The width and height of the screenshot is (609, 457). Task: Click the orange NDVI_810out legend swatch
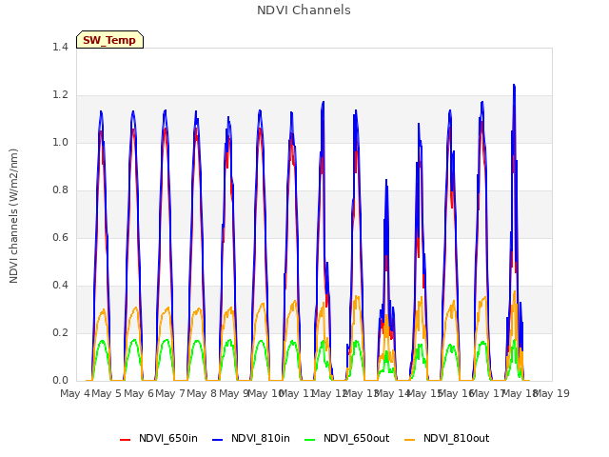(x=409, y=440)
